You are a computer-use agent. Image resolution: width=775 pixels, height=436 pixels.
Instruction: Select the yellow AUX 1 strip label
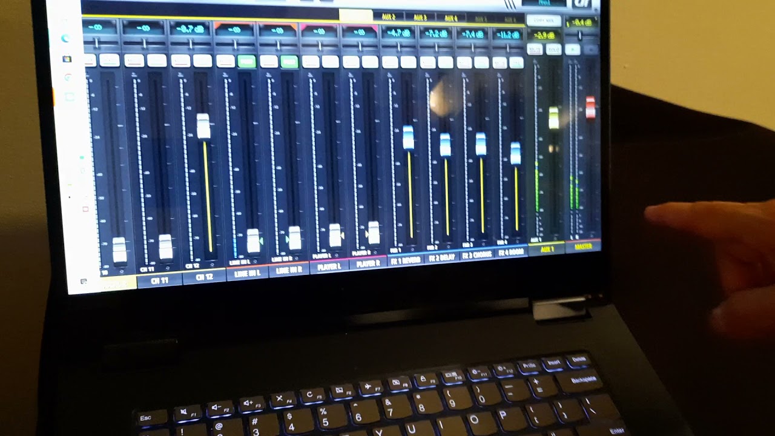click(x=547, y=249)
